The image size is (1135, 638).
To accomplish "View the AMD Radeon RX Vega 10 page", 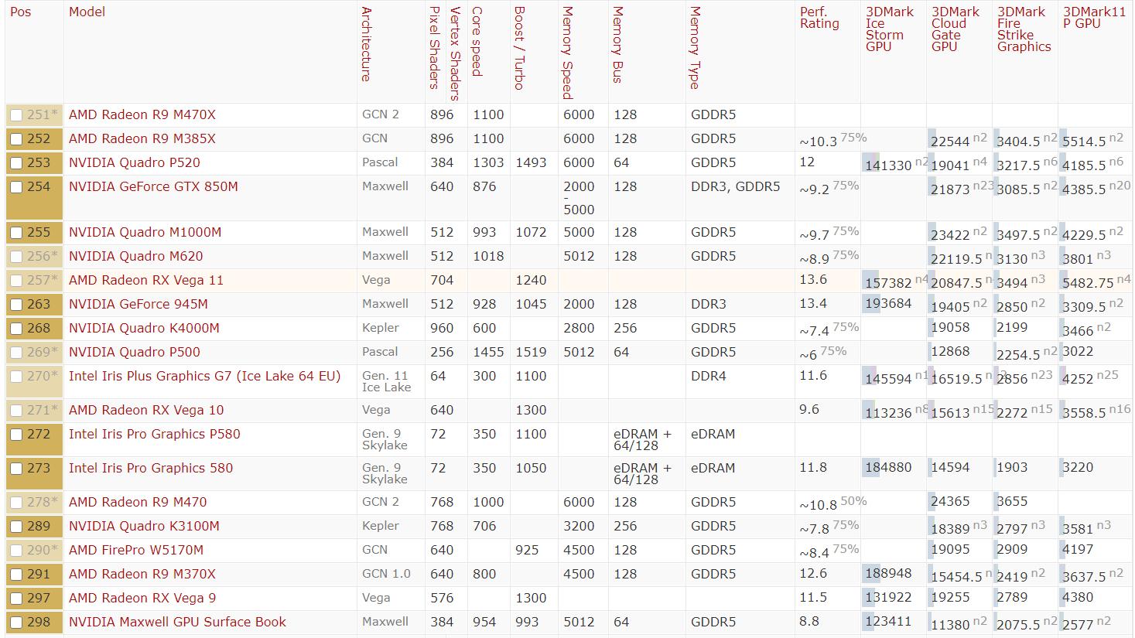I will 146,411.
